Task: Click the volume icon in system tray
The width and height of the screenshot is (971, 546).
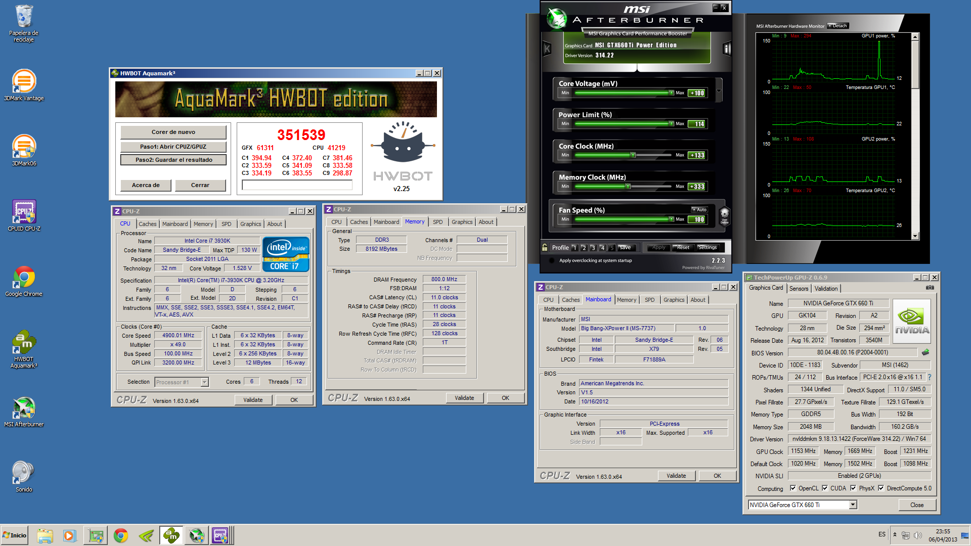Action: tap(918, 535)
